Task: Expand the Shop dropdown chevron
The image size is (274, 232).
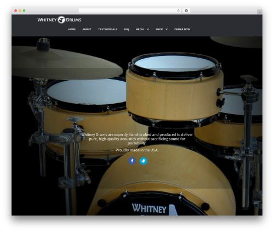Action: 167,29
